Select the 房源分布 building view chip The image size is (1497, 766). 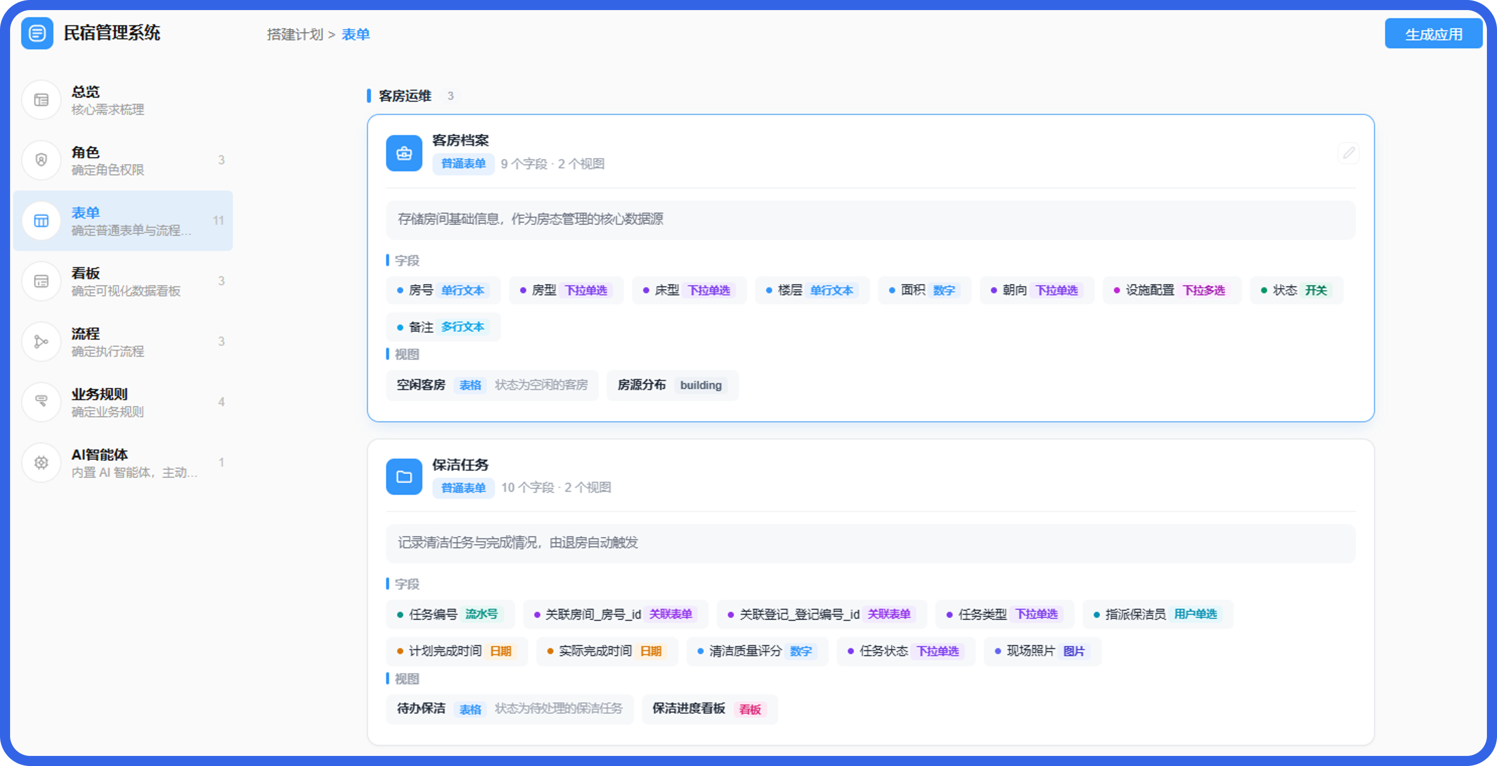click(672, 386)
